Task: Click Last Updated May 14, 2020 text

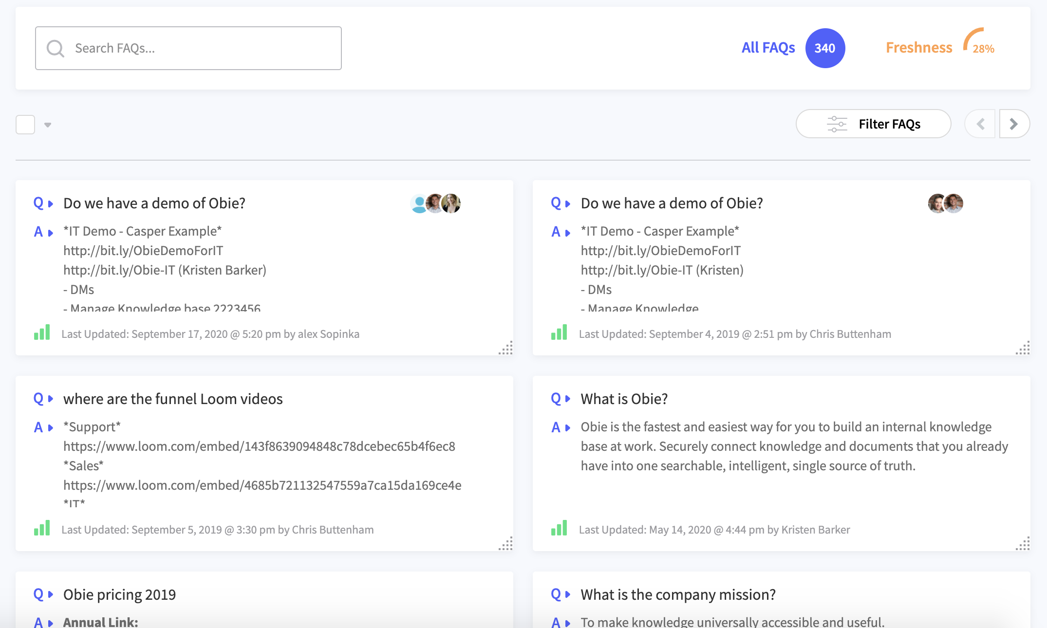Action: click(x=714, y=530)
